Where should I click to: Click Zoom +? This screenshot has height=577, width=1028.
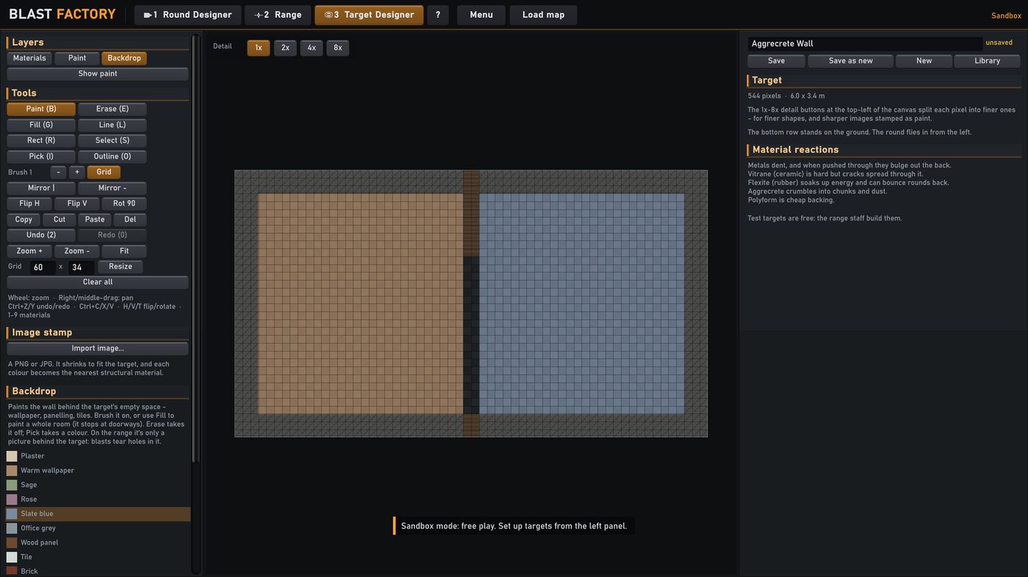[29, 251]
